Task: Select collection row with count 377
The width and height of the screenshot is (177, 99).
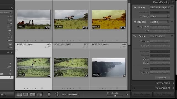Action: tap(7, 67)
